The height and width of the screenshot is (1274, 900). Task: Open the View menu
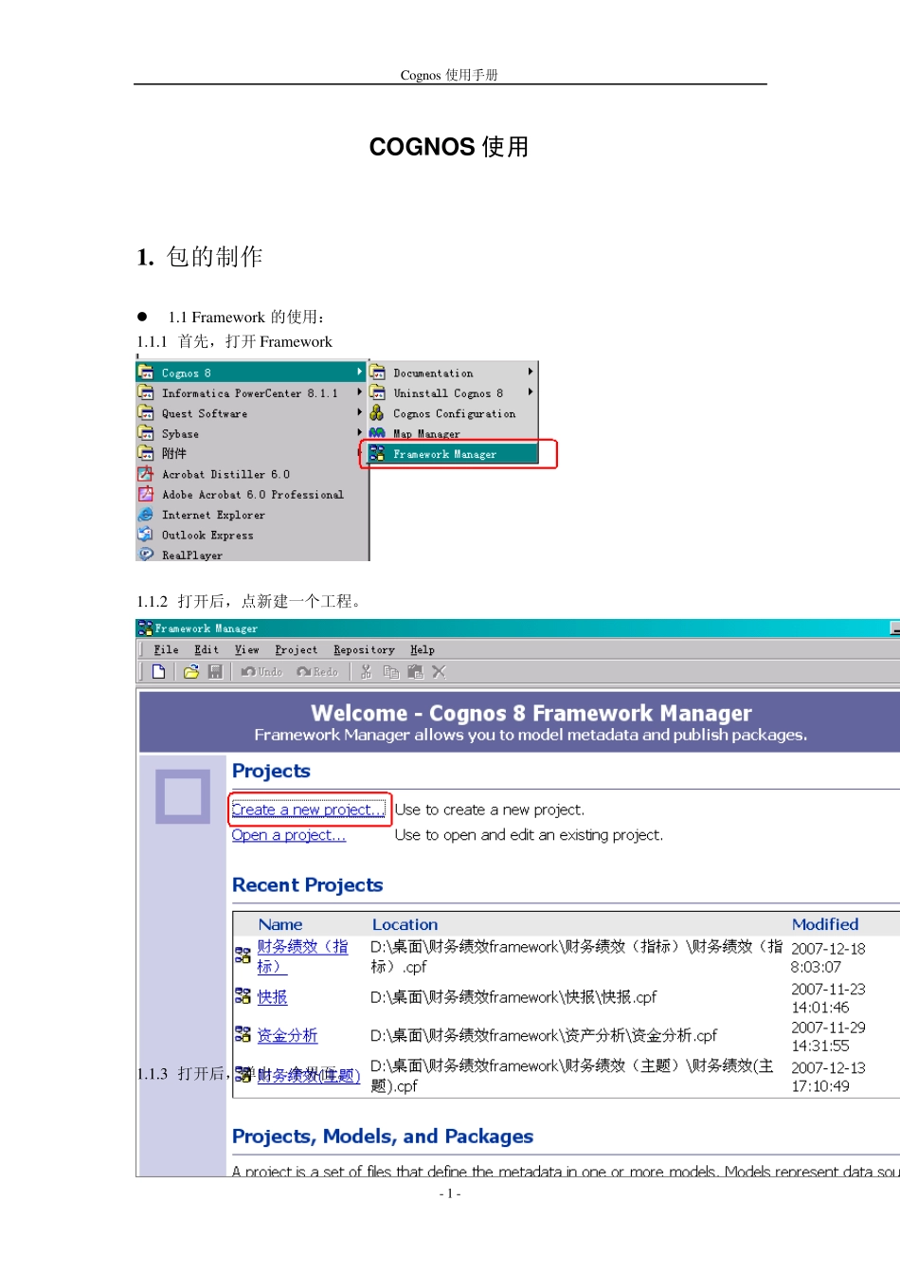tap(247, 650)
